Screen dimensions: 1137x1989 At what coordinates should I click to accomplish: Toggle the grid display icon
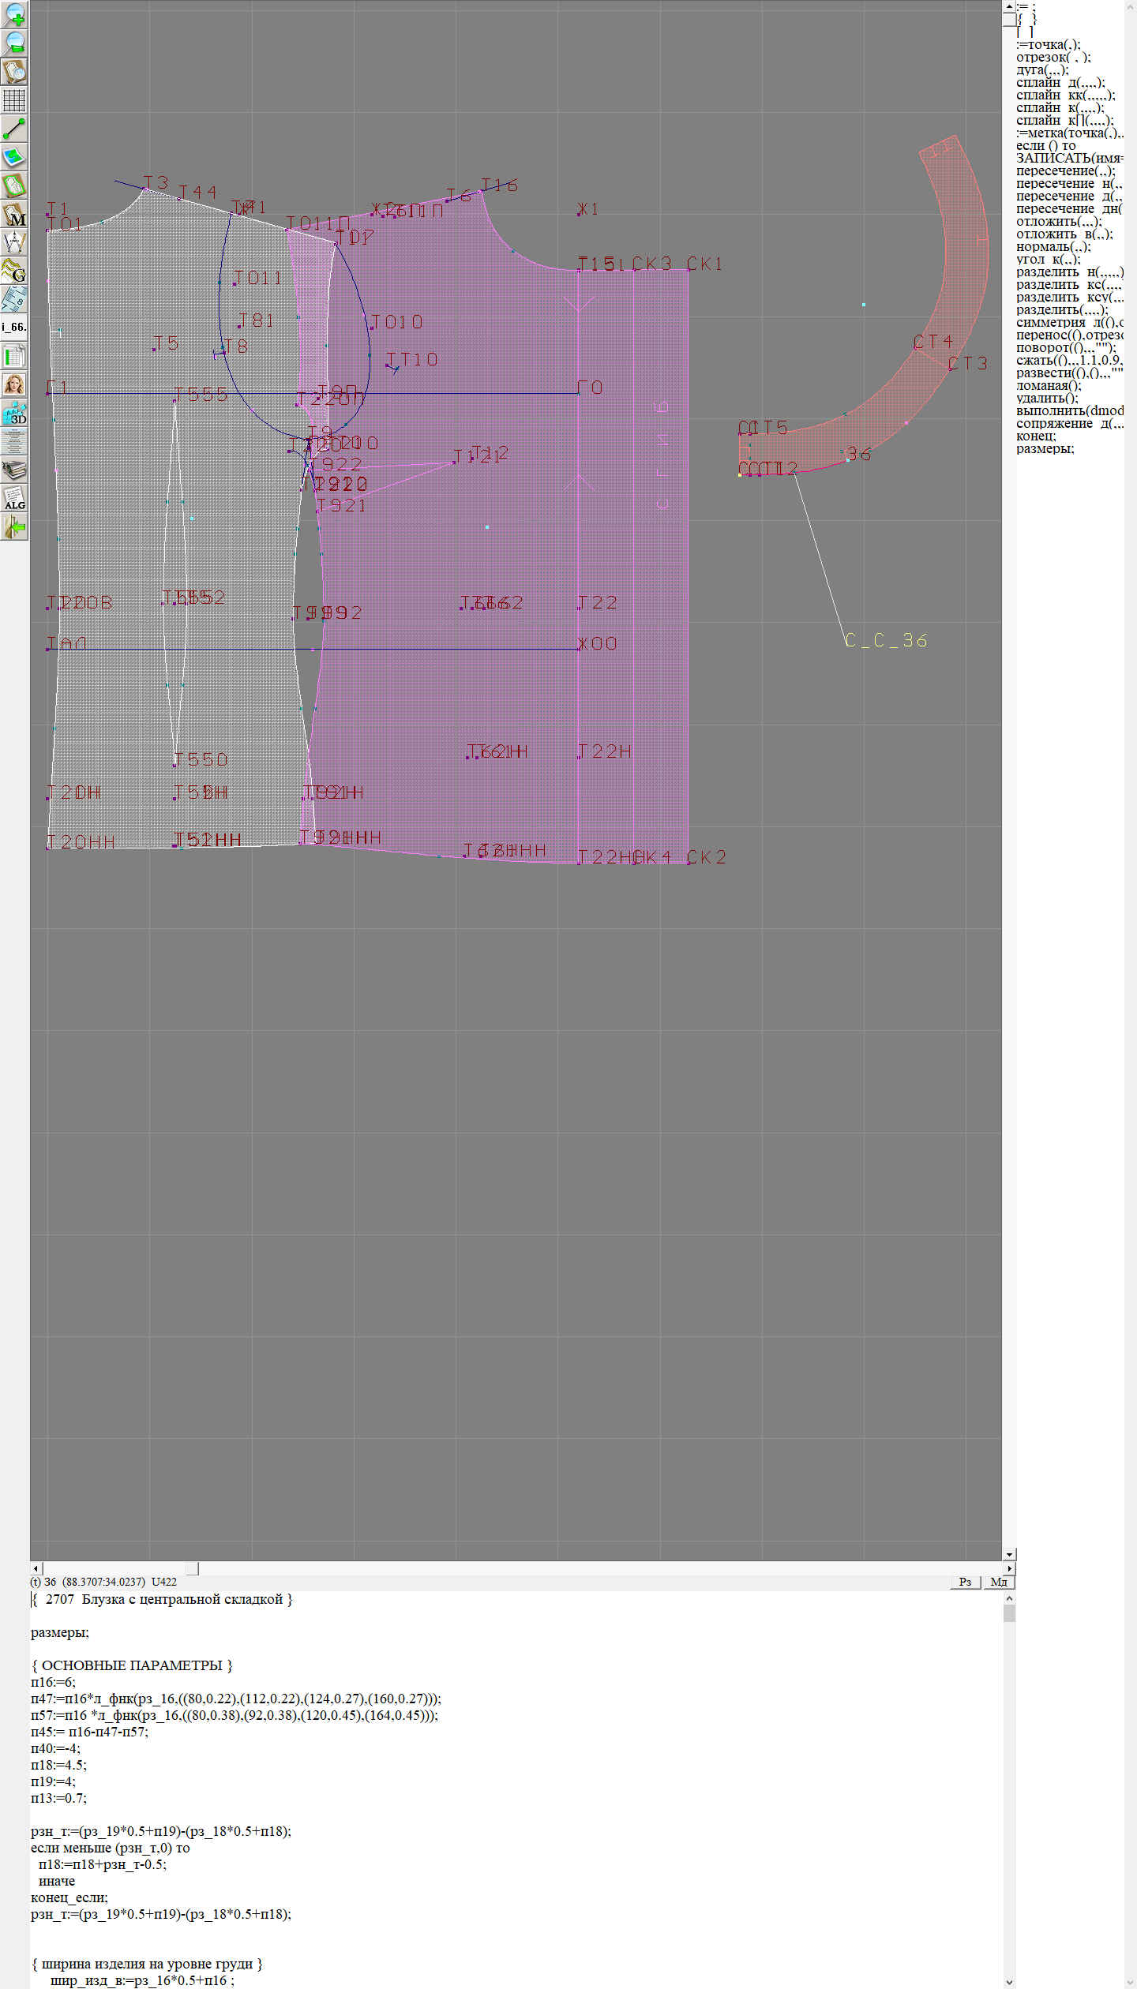click(x=14, y=100)
